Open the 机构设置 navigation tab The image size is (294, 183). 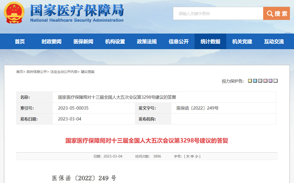115,42
